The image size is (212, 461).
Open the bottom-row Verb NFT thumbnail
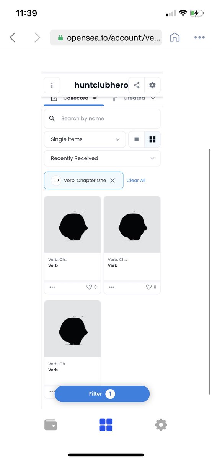72,329
